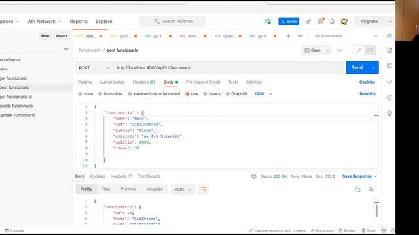Viewport: 419px width, 235px height.
Task: Open the satellite capture requests icon
Action: [308, 22]
